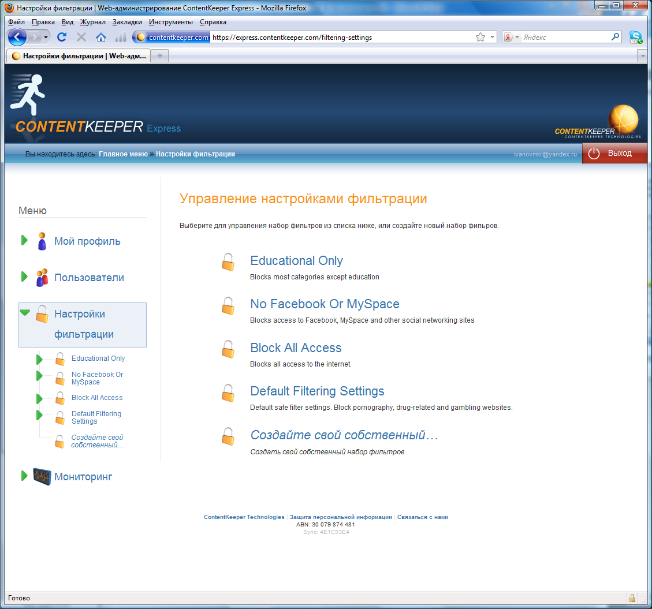652x609 pixels.
Task: Click the padlock icon next to Создайте свой собственный heading
Action: click(228, 436)
